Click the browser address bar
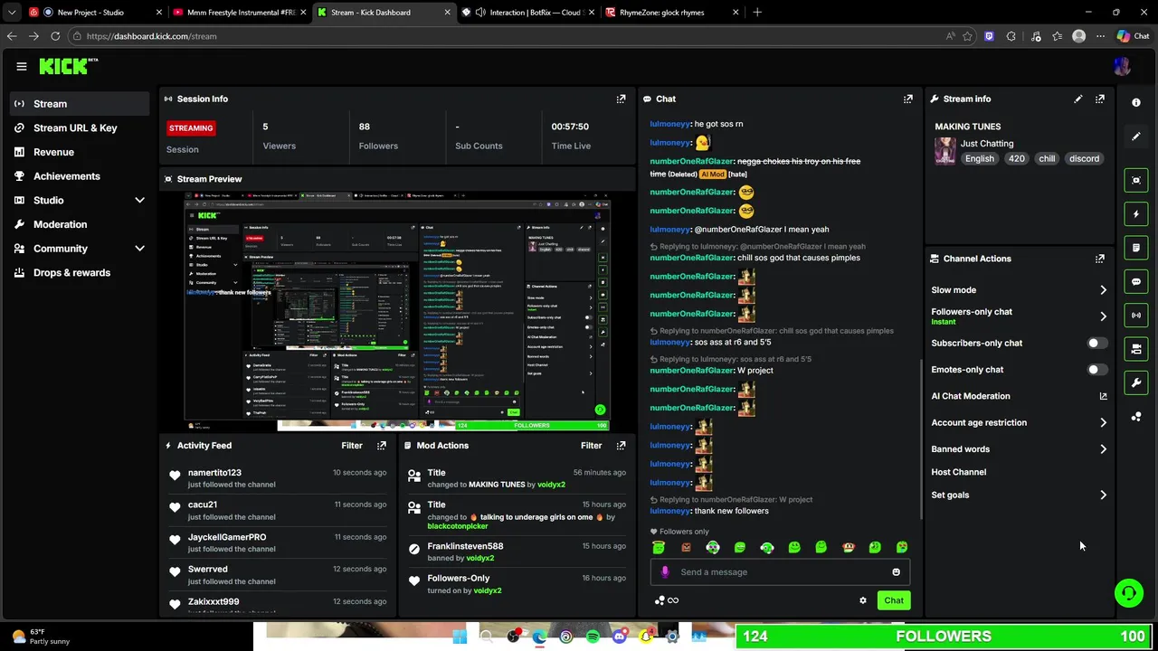 [x=507, y=36]
